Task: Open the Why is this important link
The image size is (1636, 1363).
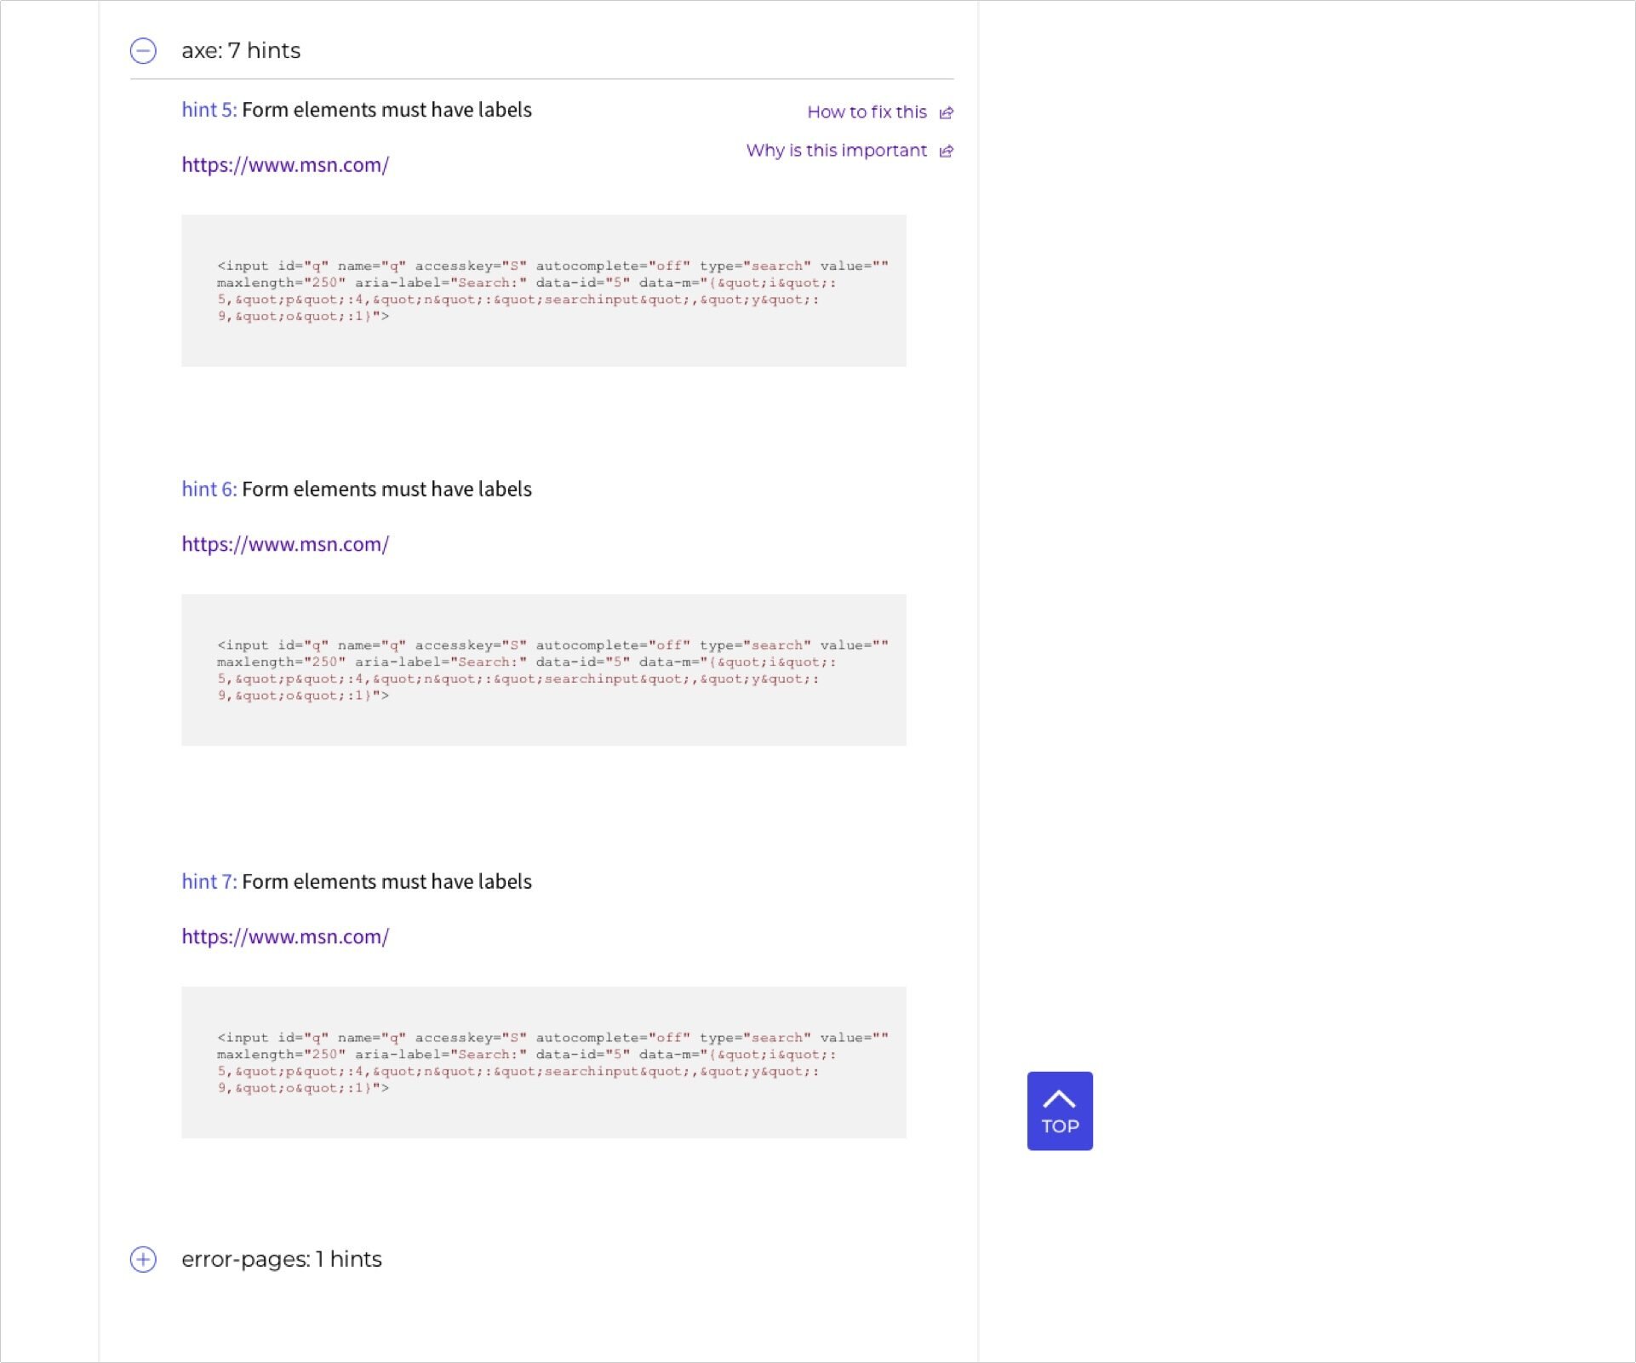Action: pos(836,151)
